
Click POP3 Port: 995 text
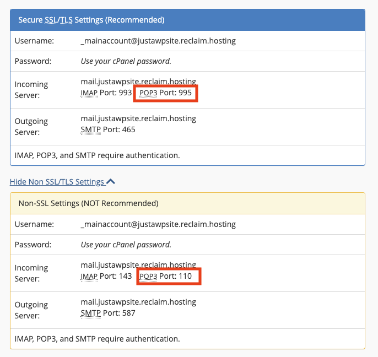(x=166, y=93)
